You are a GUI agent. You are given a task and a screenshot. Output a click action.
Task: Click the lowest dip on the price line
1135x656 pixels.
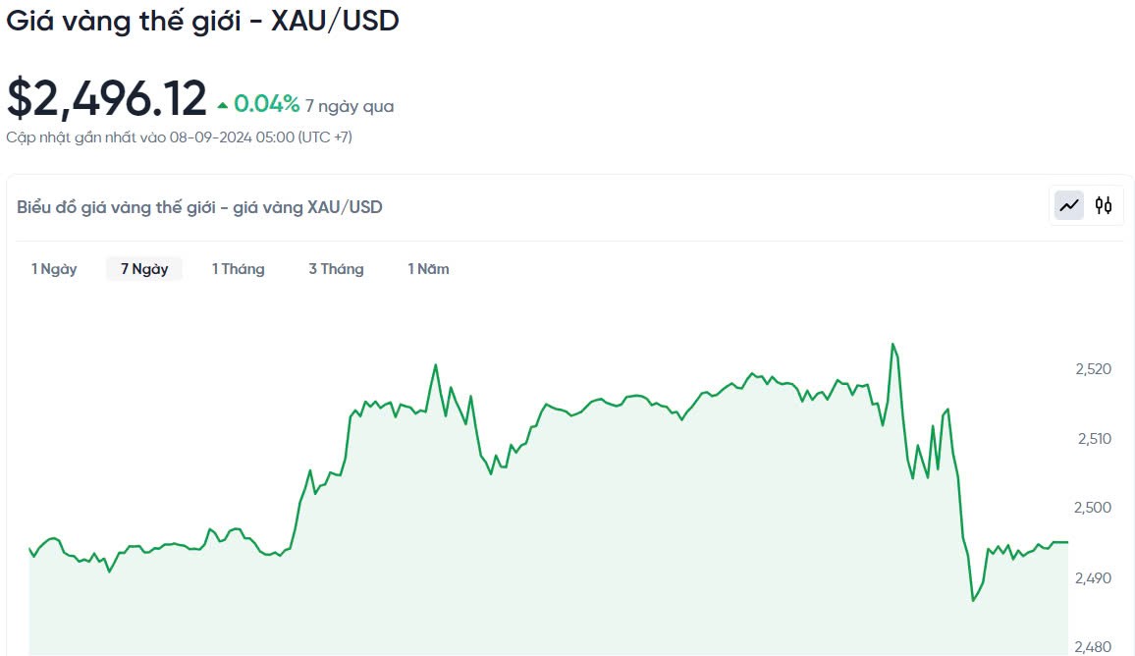tap(973, 601)
